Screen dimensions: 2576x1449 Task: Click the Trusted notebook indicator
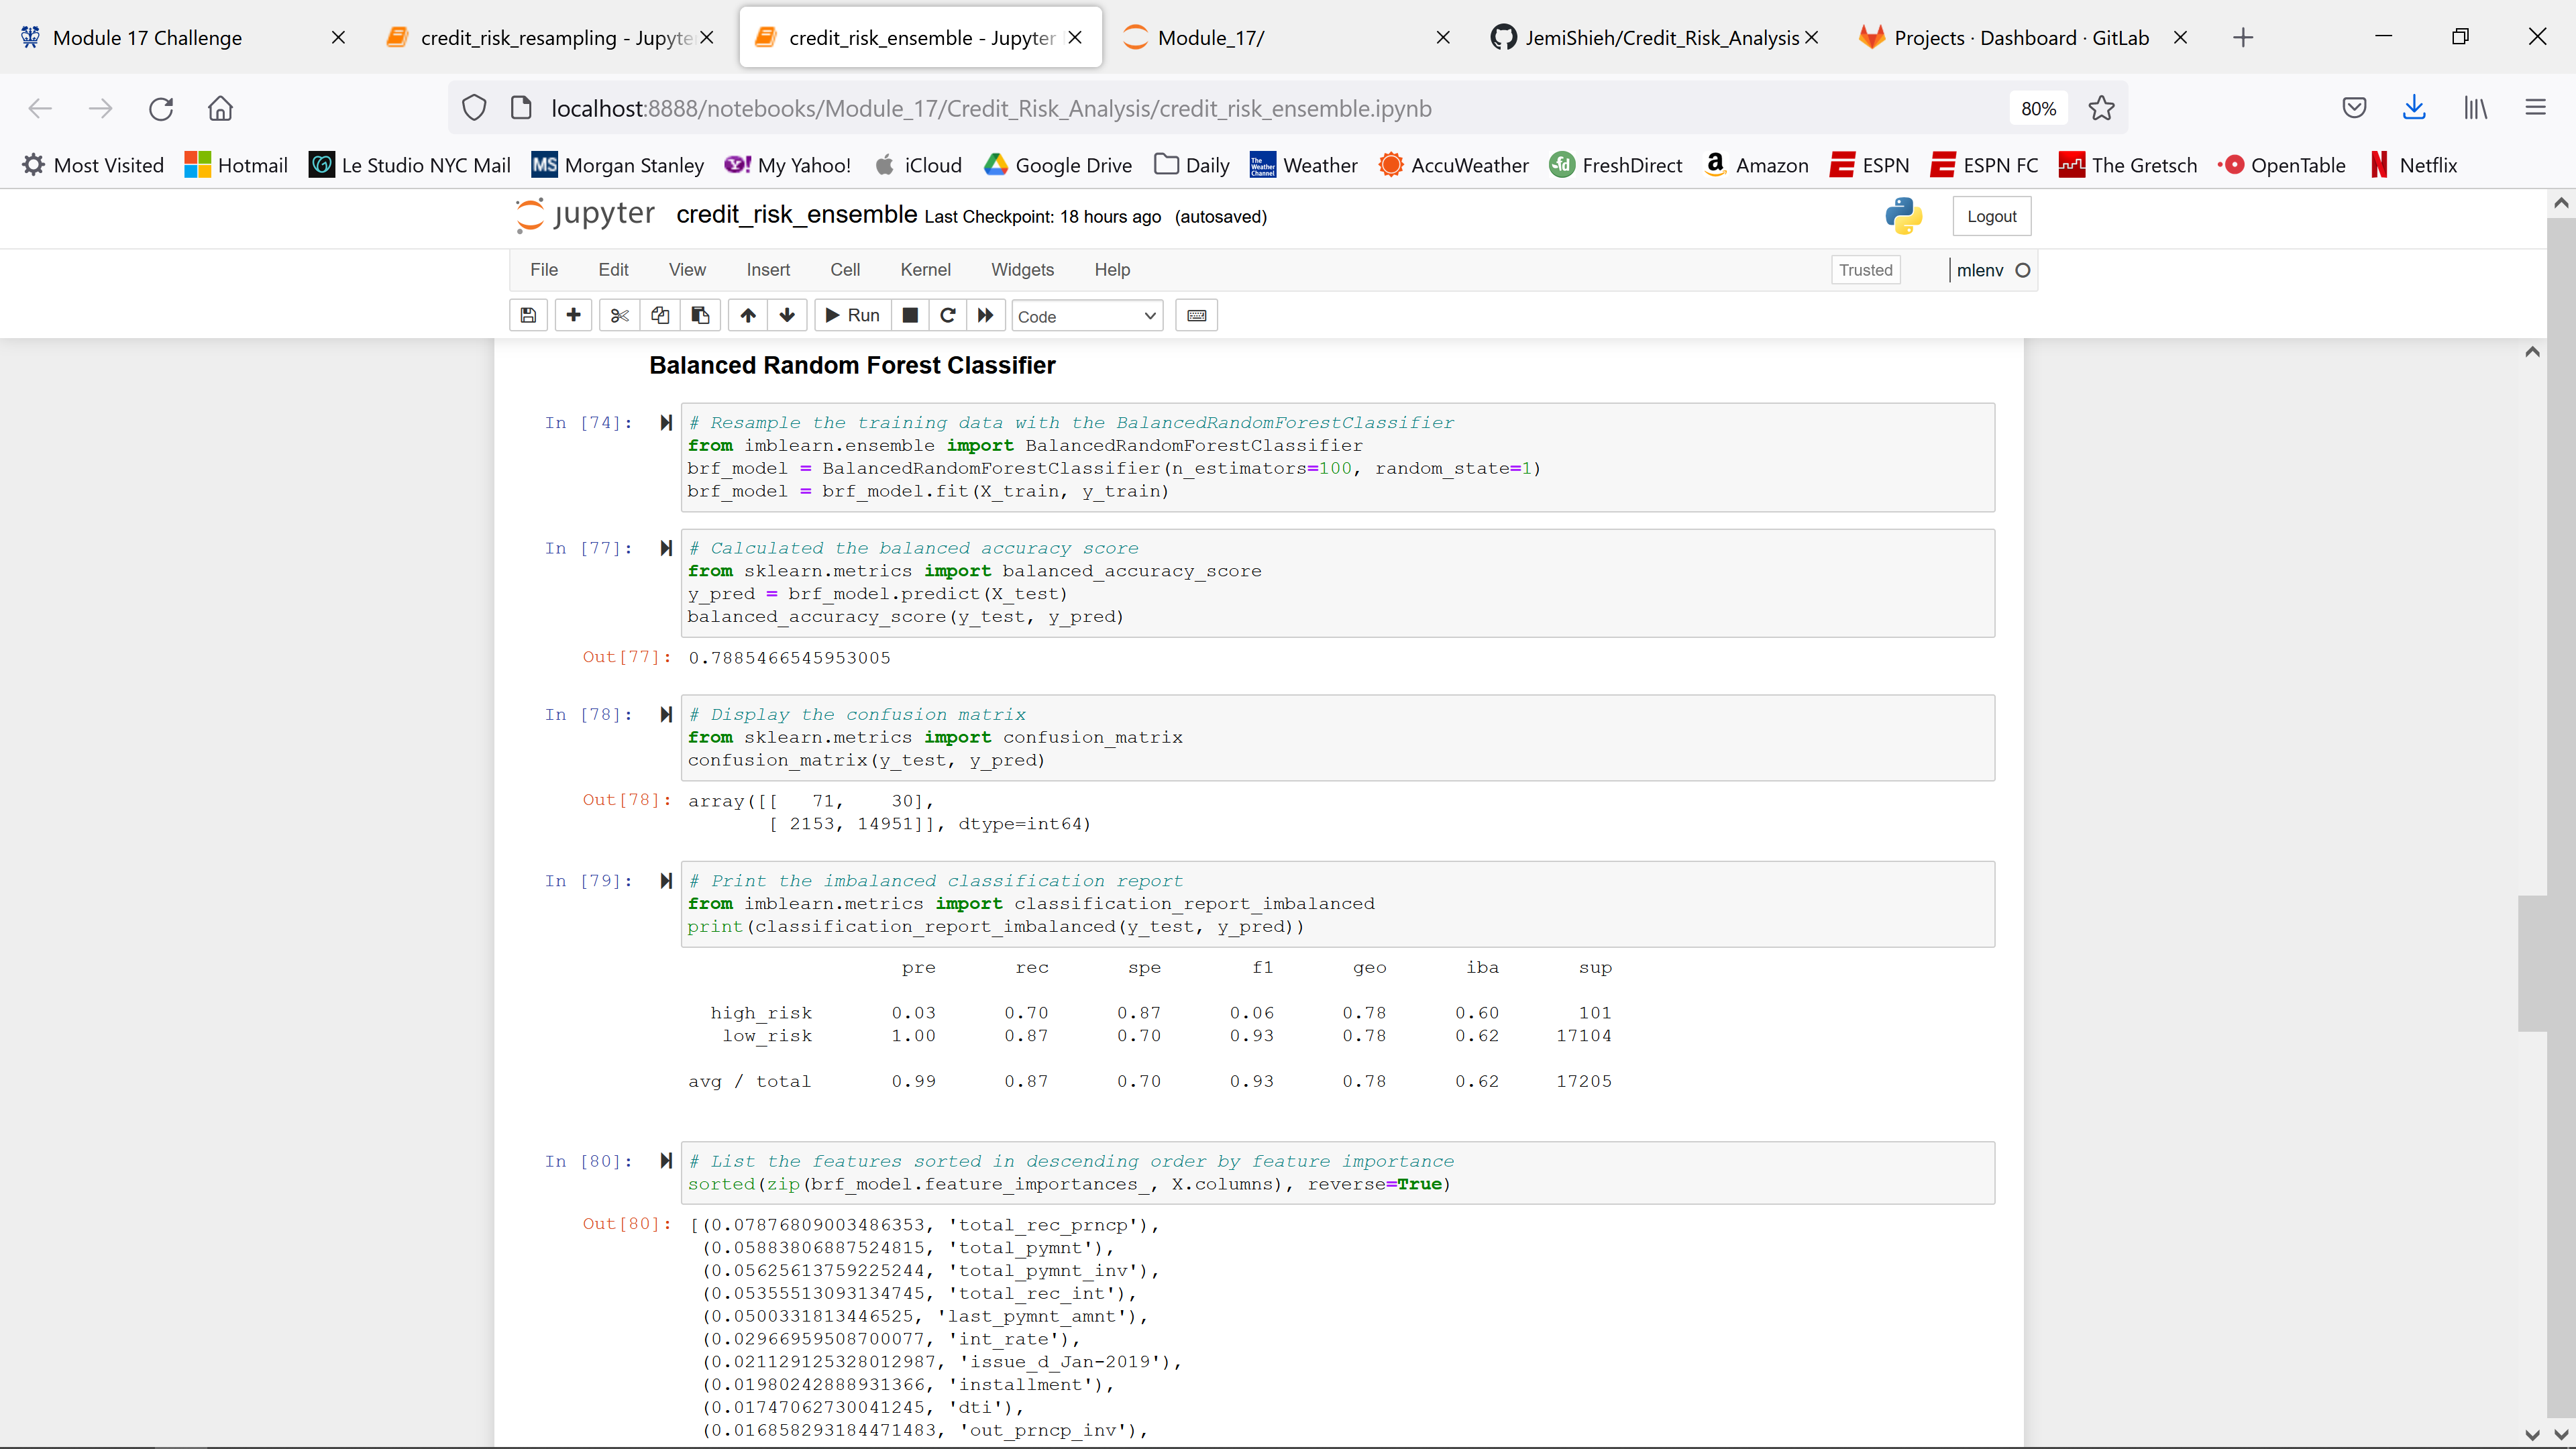click(x=1865, y=270)
